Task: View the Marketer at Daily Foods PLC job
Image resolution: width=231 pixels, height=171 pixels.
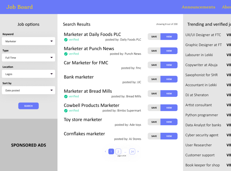Action: pos(169,37)
